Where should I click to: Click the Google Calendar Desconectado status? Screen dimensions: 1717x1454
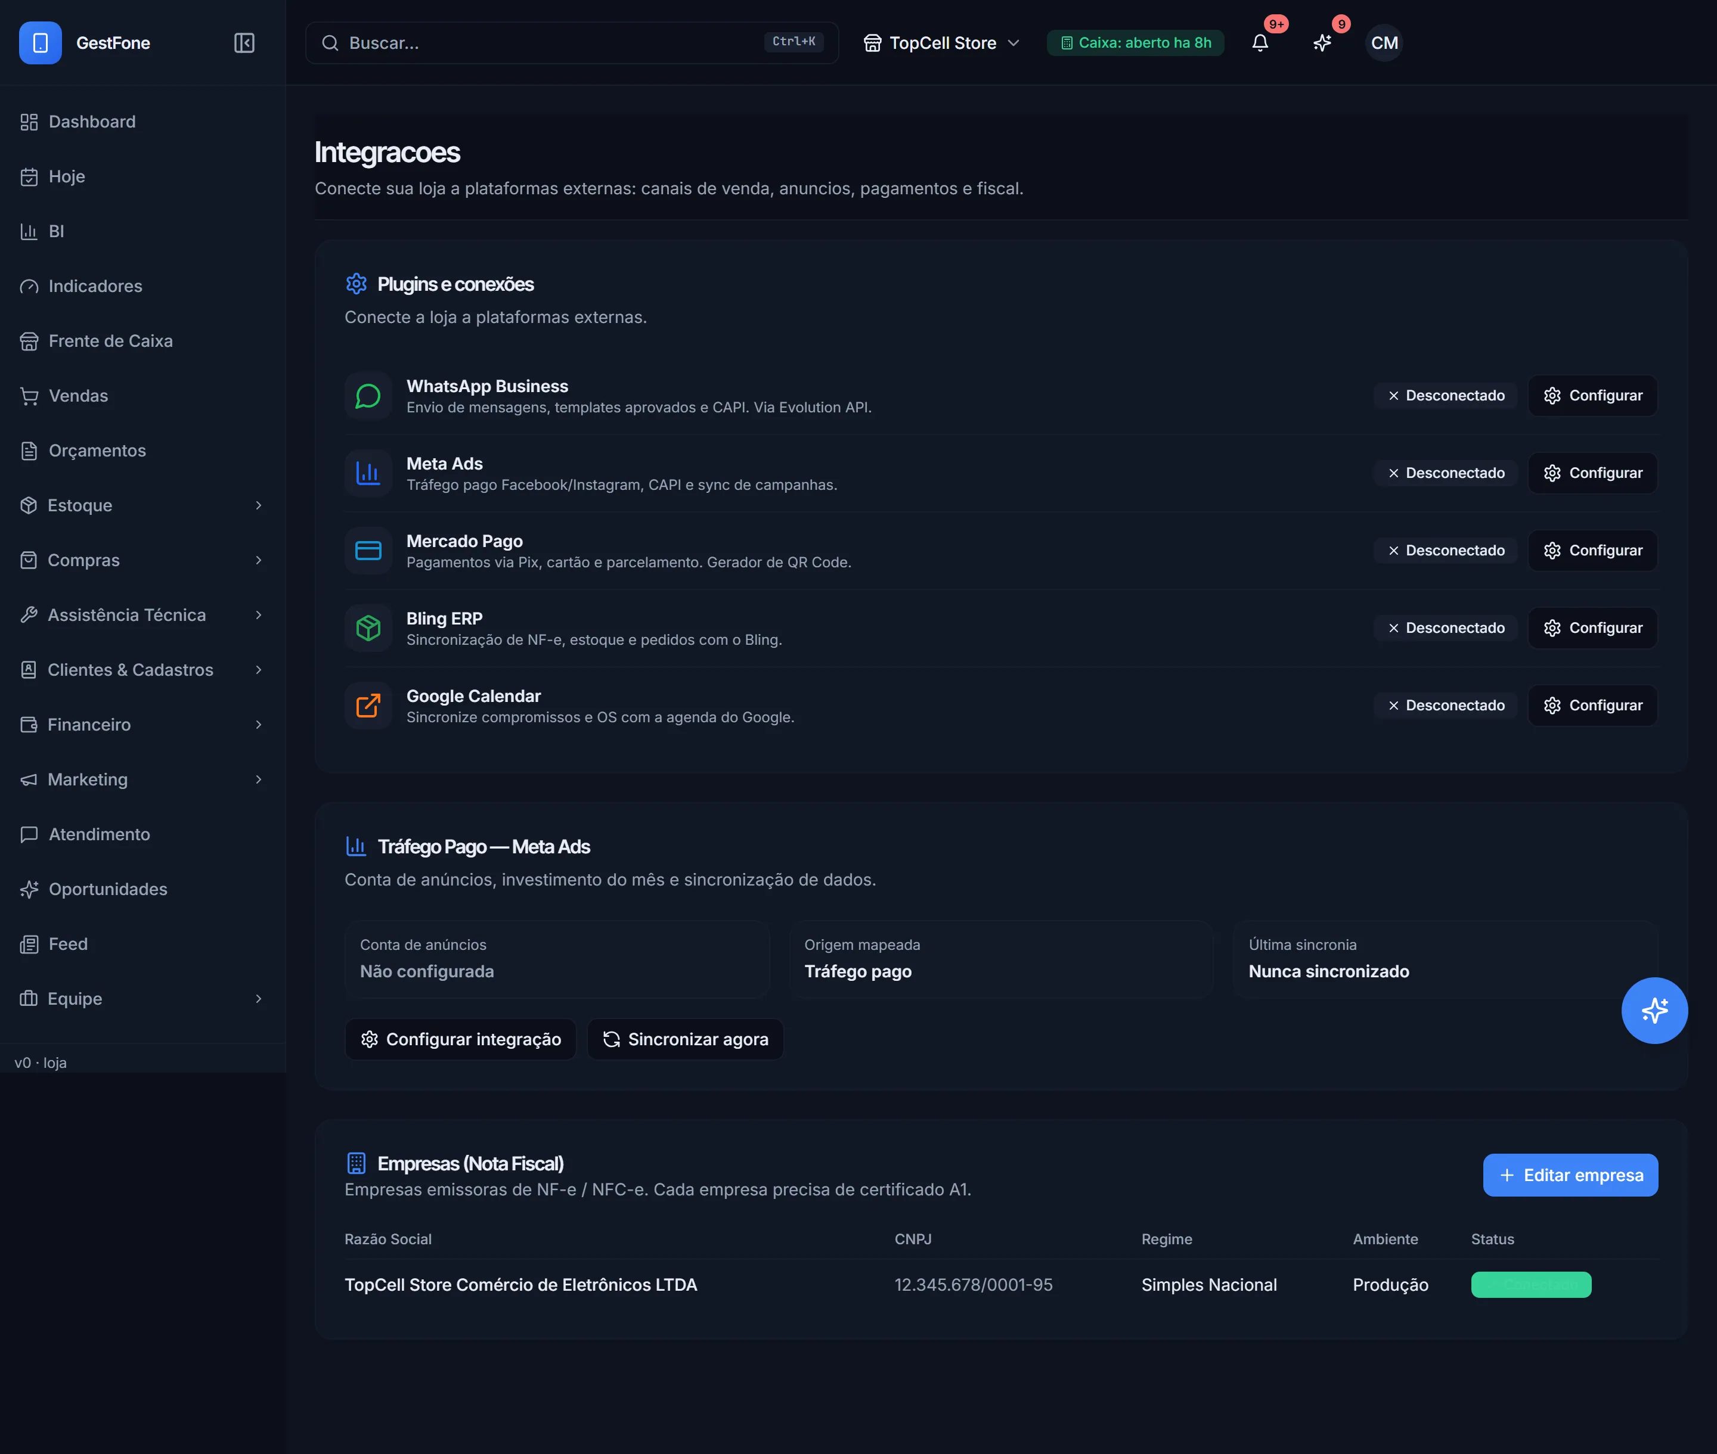[x=1446, y=706]
